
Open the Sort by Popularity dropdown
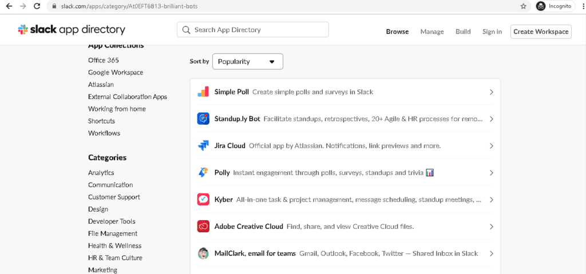pos(247,62)
